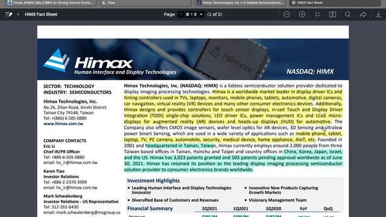386x217 pixels.
Task: Click 'Chief IR/PR Officer' text
Action: [x=62, y=152]
